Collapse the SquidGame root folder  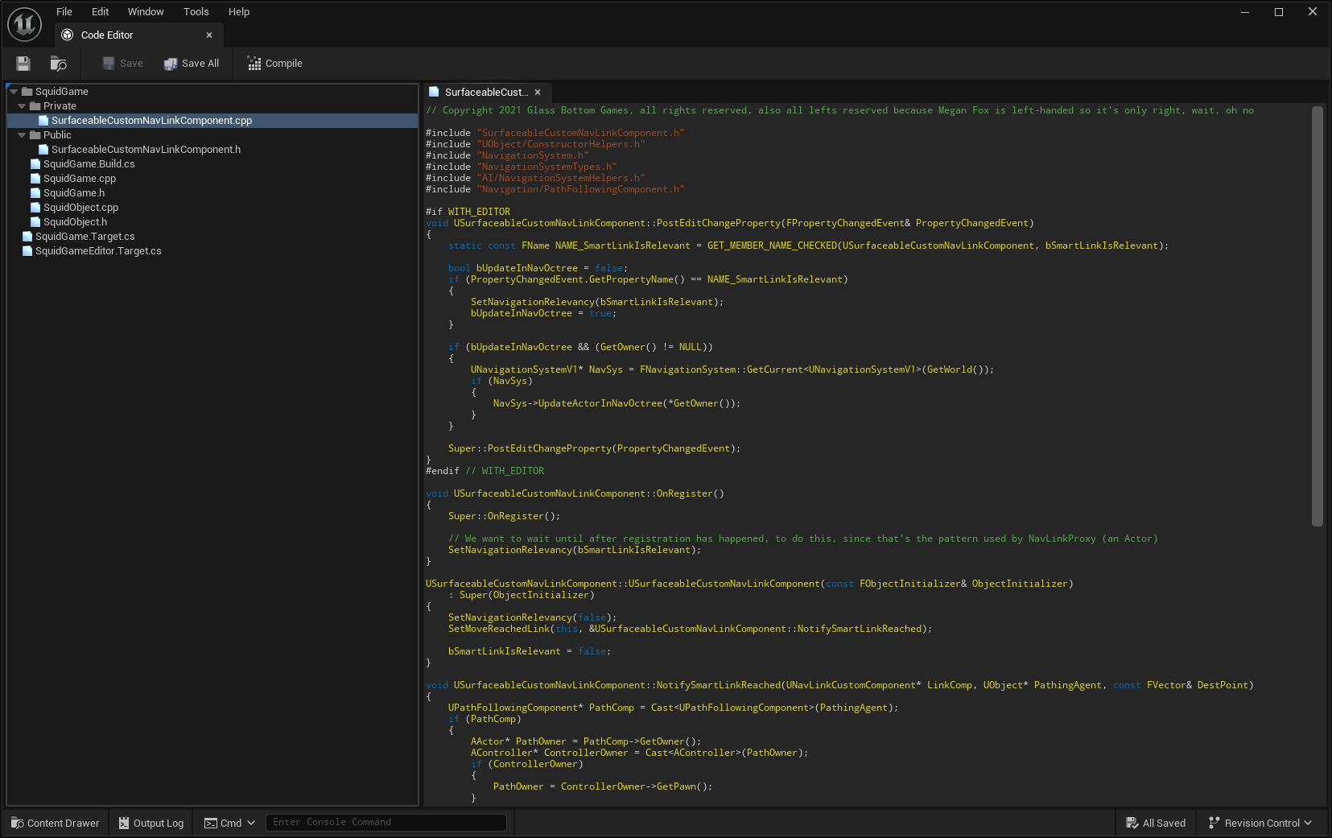coord(14,92)
